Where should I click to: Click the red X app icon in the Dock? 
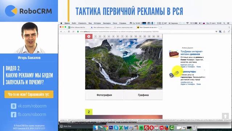(x=162, y=128)
